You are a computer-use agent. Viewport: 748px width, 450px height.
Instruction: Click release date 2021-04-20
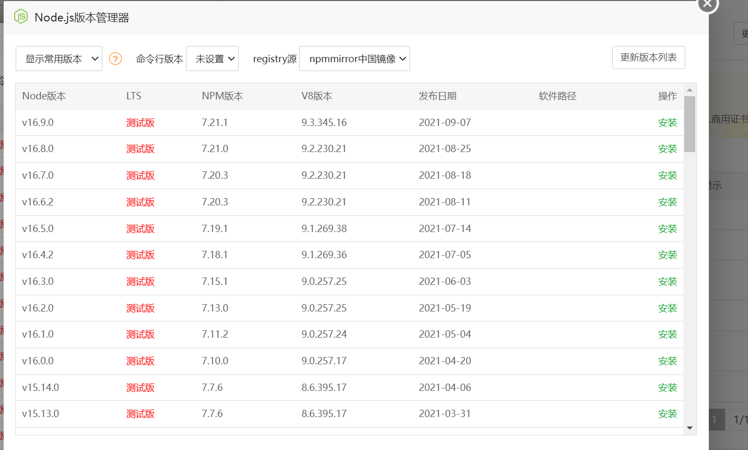coord(445,361)
